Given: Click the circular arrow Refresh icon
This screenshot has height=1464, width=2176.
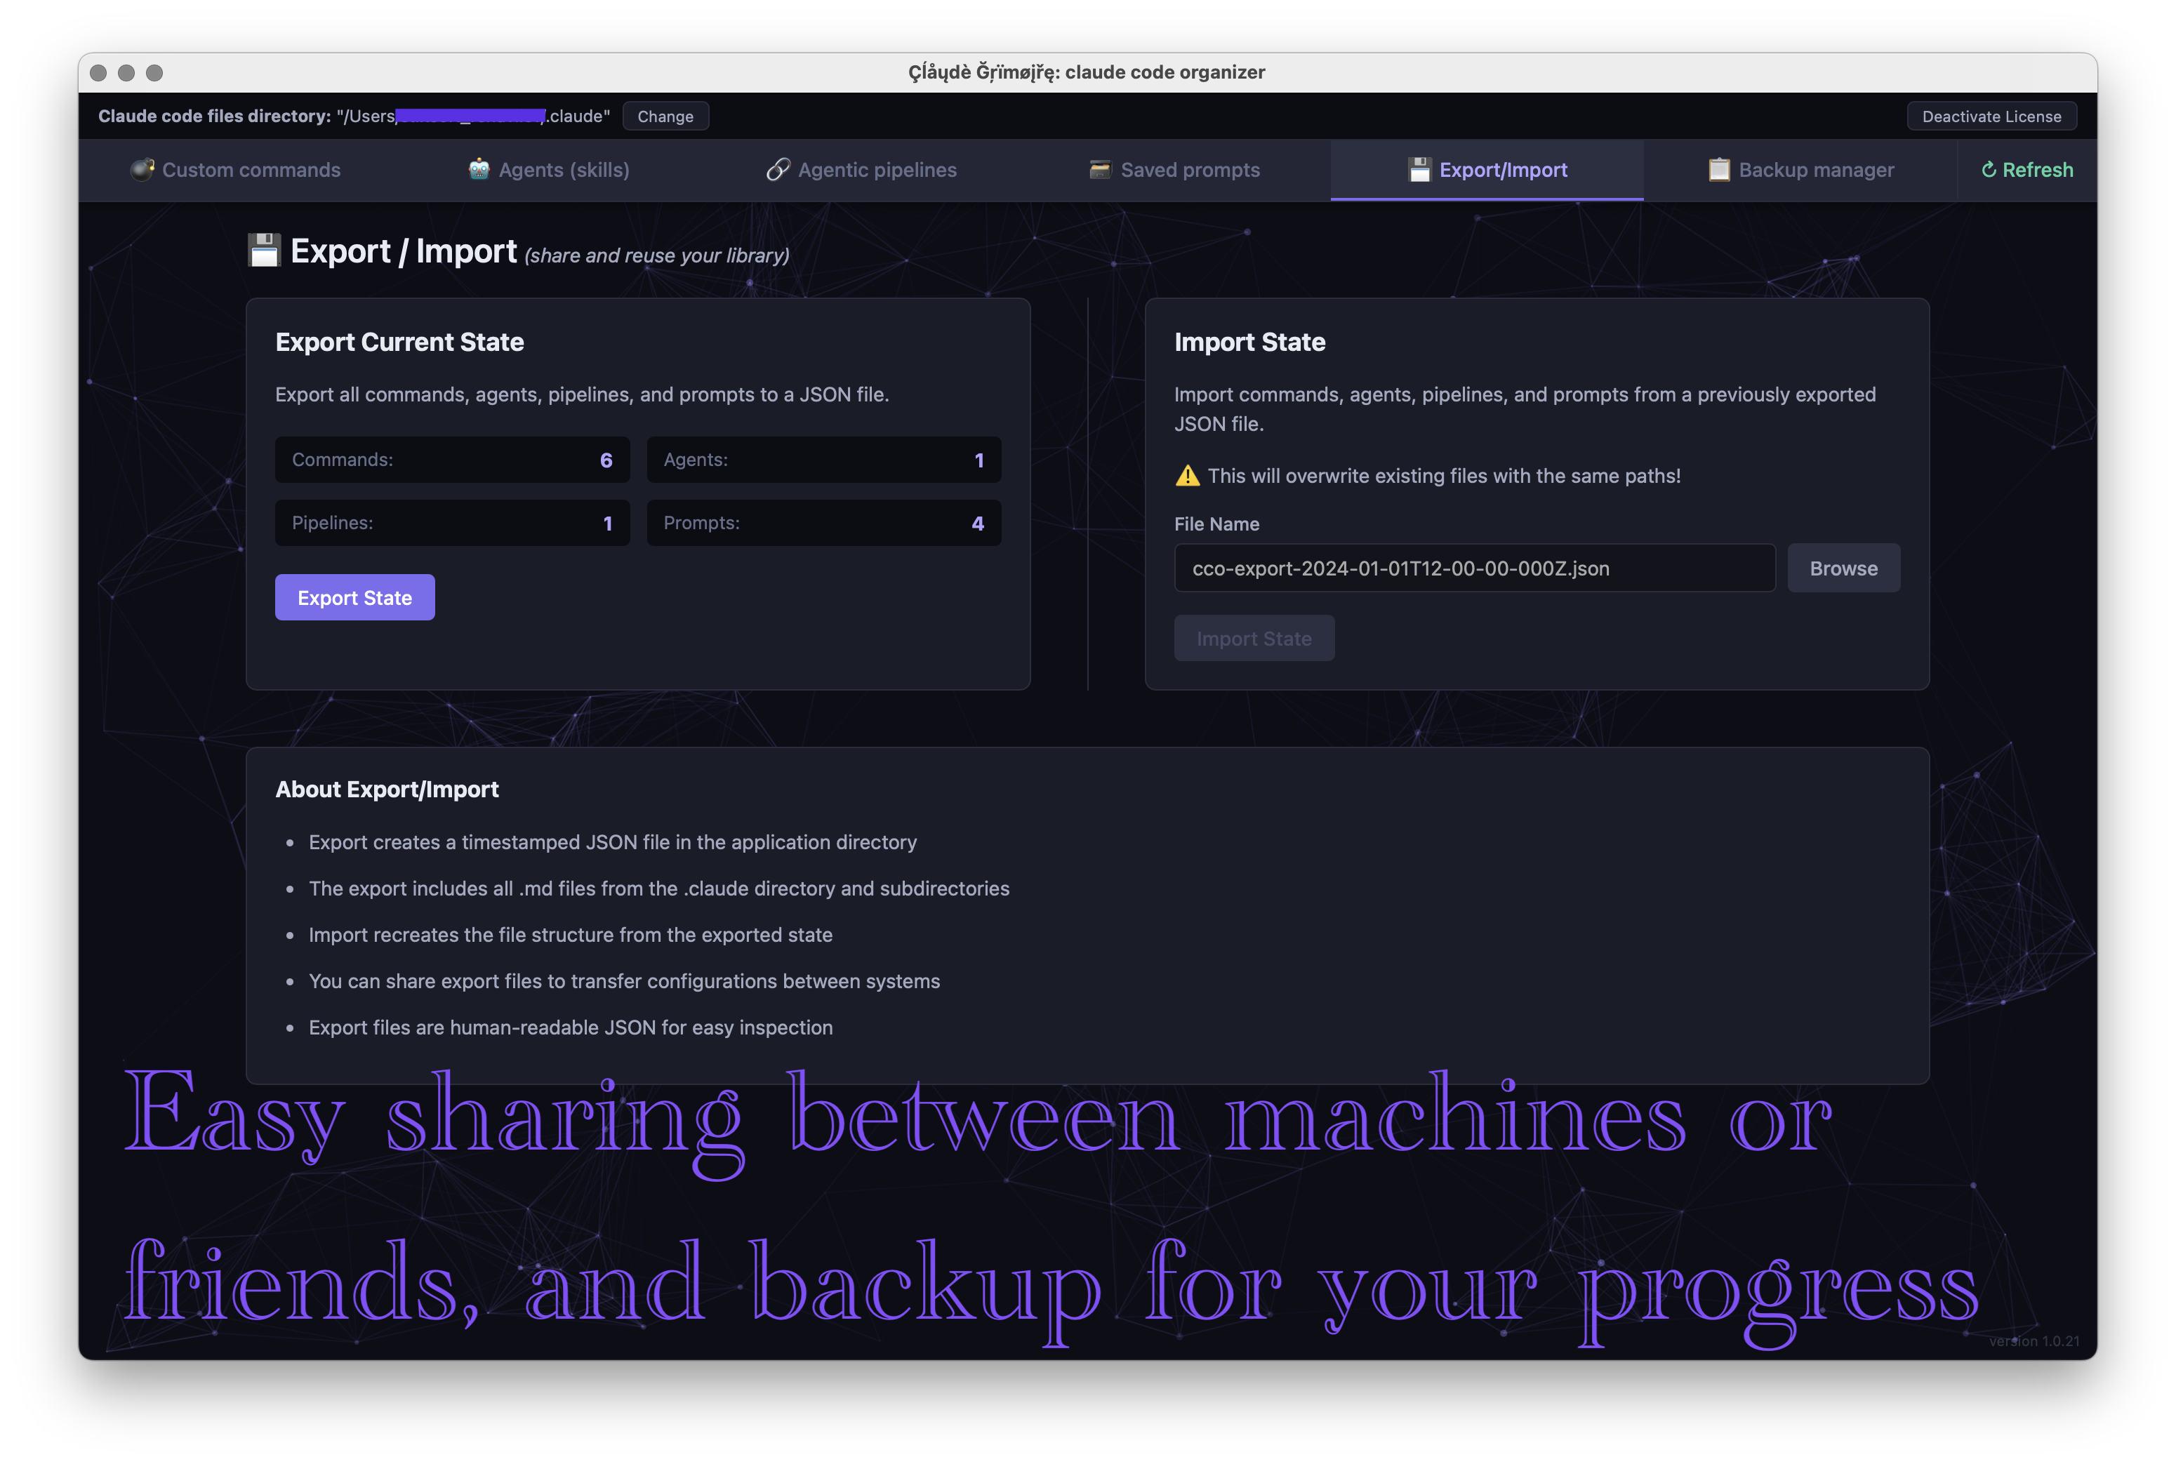Looking at the screenshot, I should click(x=1989, y=170).
